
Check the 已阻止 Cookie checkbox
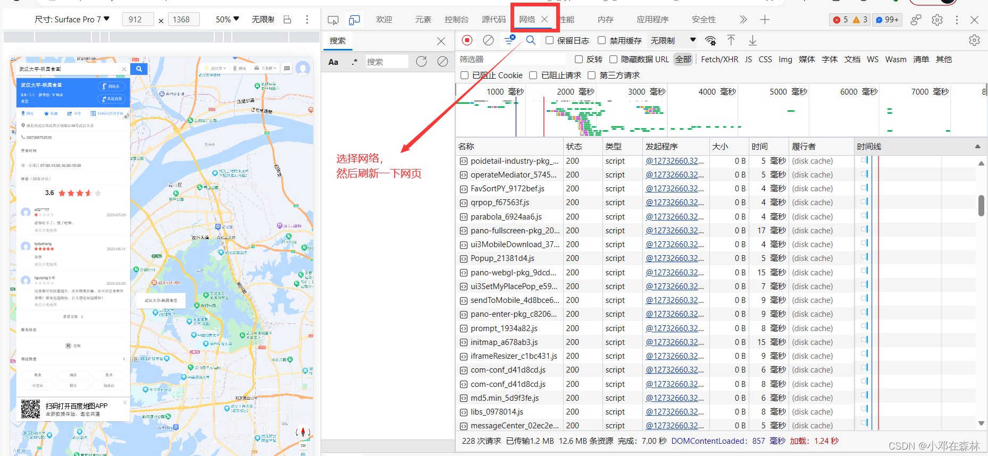(x=464, y=75)
